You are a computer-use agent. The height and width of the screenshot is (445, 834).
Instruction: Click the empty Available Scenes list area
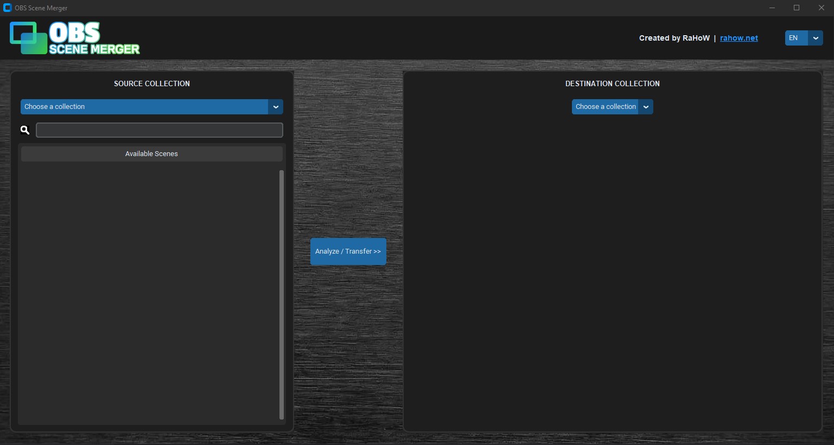pyautogui.click(x=149, y=293)
